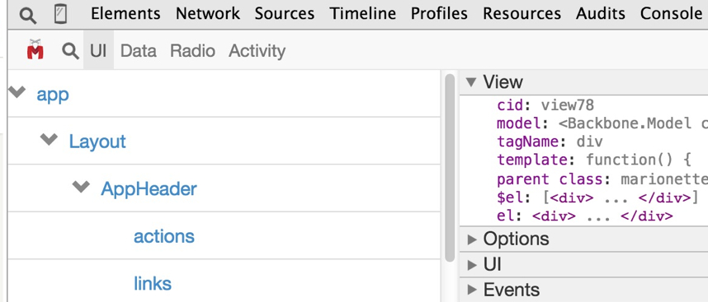The image size is (708, 302).
Task: Collapse the View section triangle
Action: [x=471, y=82]
